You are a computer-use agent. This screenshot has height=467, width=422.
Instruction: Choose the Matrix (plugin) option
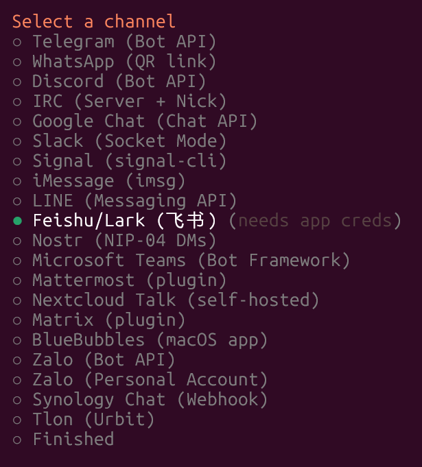coord(108,320)
